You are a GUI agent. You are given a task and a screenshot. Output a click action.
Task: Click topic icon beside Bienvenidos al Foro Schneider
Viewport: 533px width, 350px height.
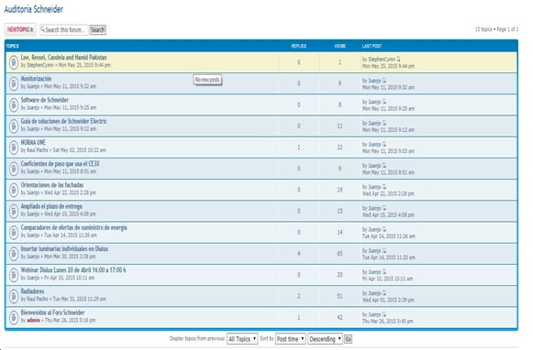tap(14, 317)
